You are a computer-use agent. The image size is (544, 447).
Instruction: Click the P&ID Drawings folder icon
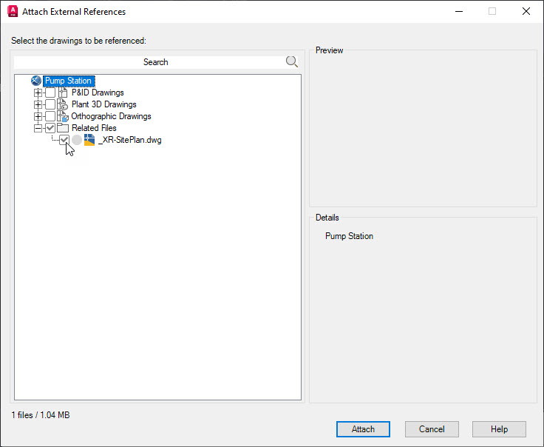pyautogui.click(x=63, y=93)
